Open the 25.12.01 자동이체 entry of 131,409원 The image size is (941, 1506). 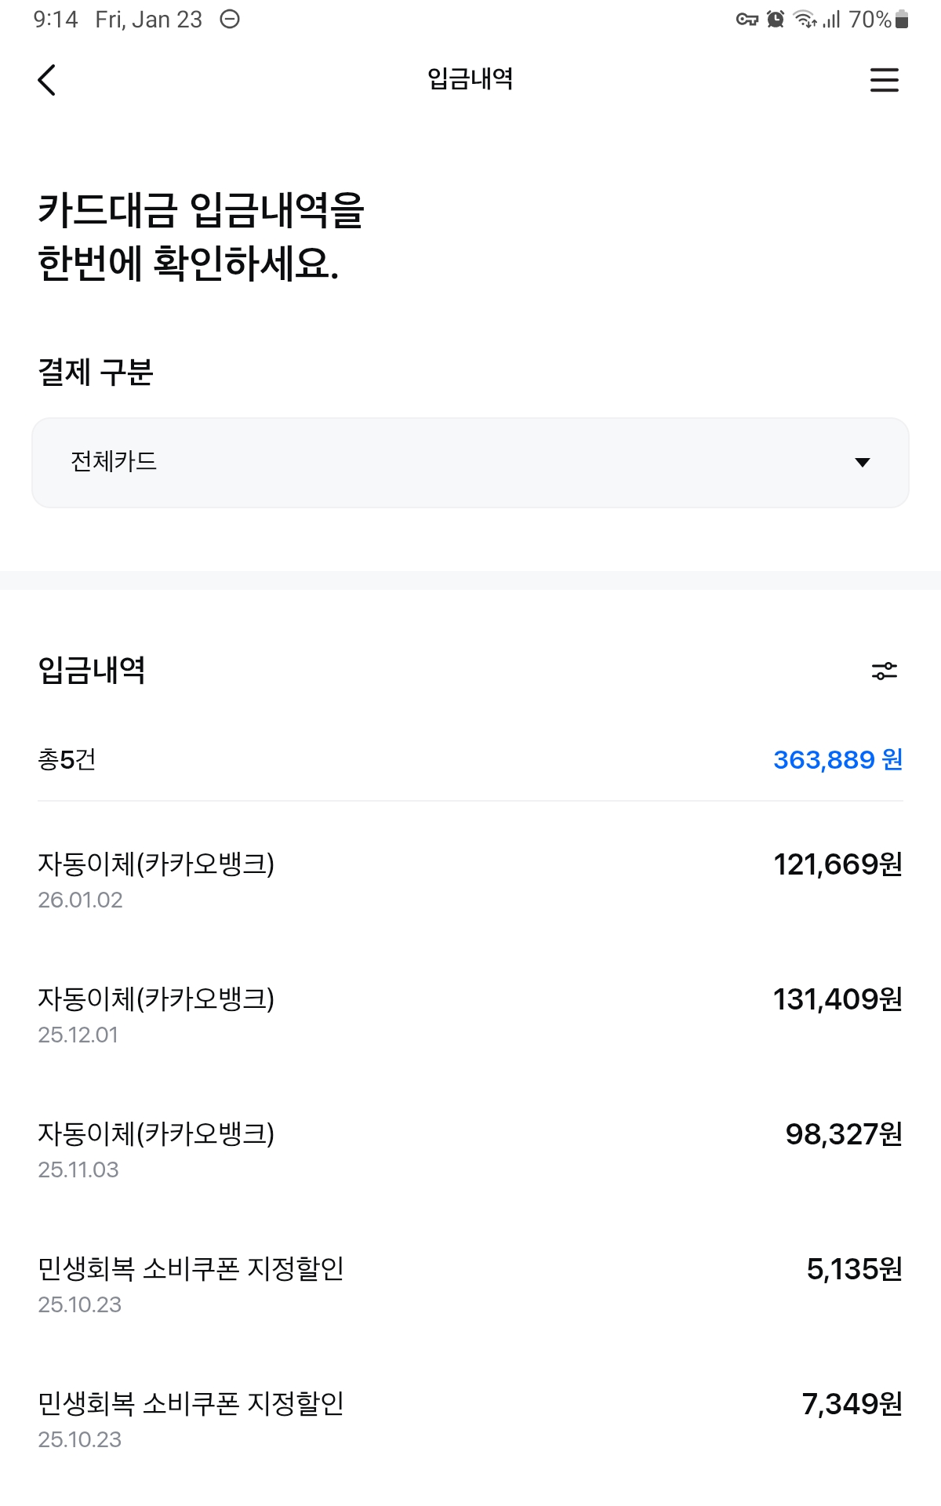click(470, 1015)
